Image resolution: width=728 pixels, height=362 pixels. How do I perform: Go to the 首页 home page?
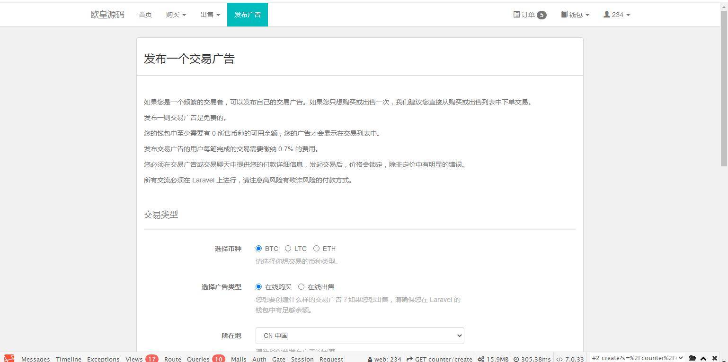coord(145,15)
